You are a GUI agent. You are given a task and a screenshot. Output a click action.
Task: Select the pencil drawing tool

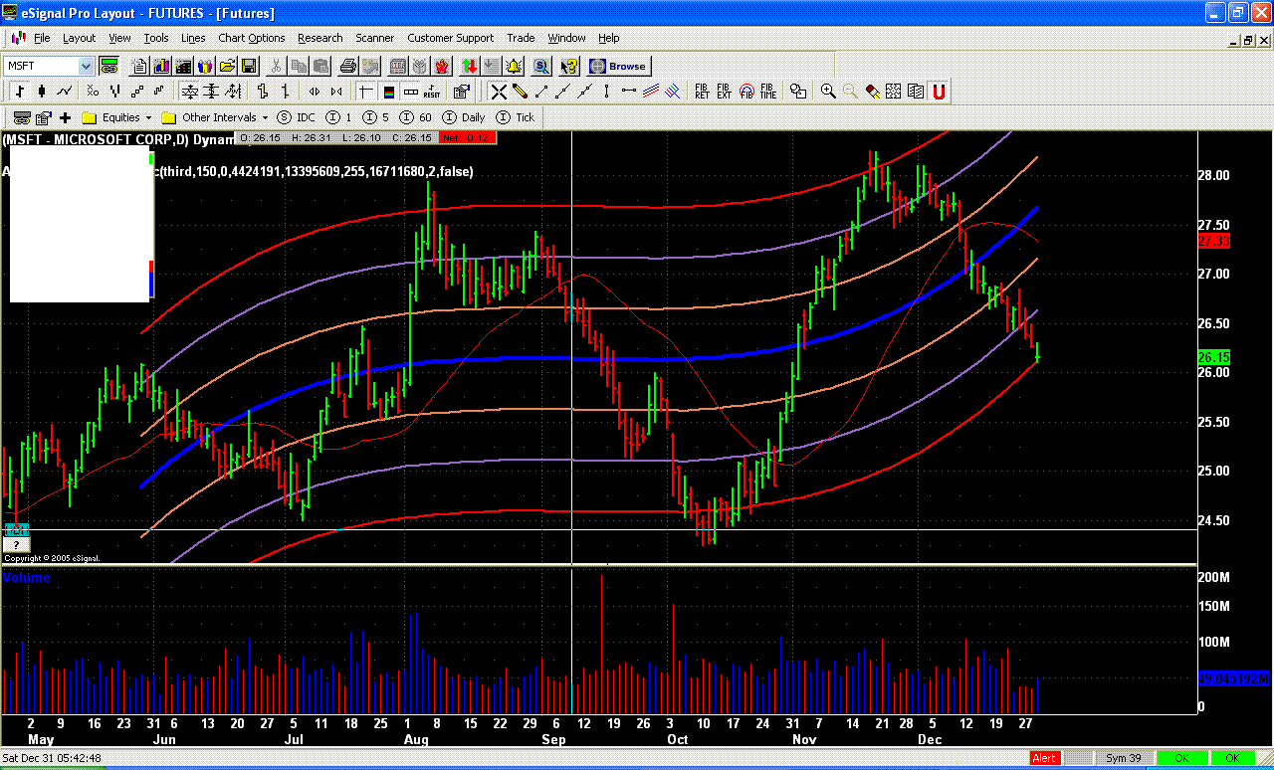click(x=520, y=92)
